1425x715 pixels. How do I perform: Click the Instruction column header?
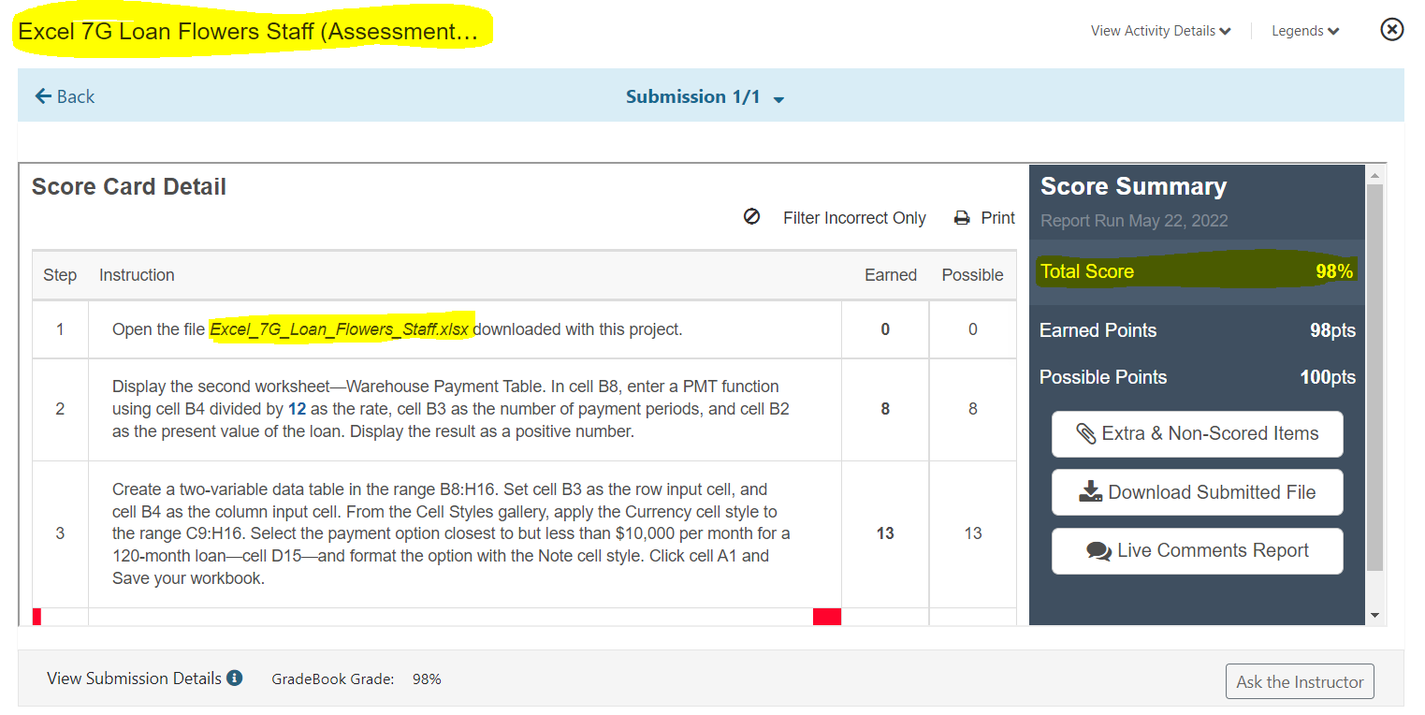(x=137, y=275)
